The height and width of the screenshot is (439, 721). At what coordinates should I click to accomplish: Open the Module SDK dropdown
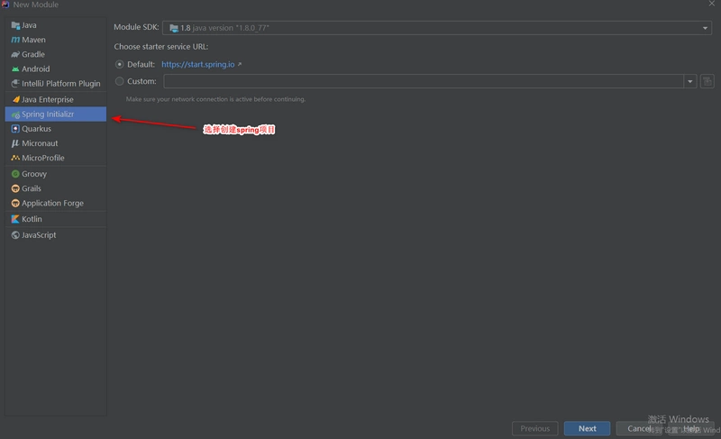pos(437,28)
